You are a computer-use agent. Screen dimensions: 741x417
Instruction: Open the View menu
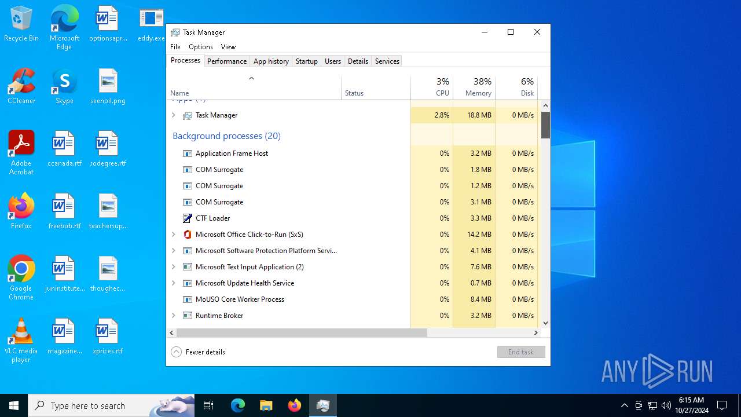[228, 47]
